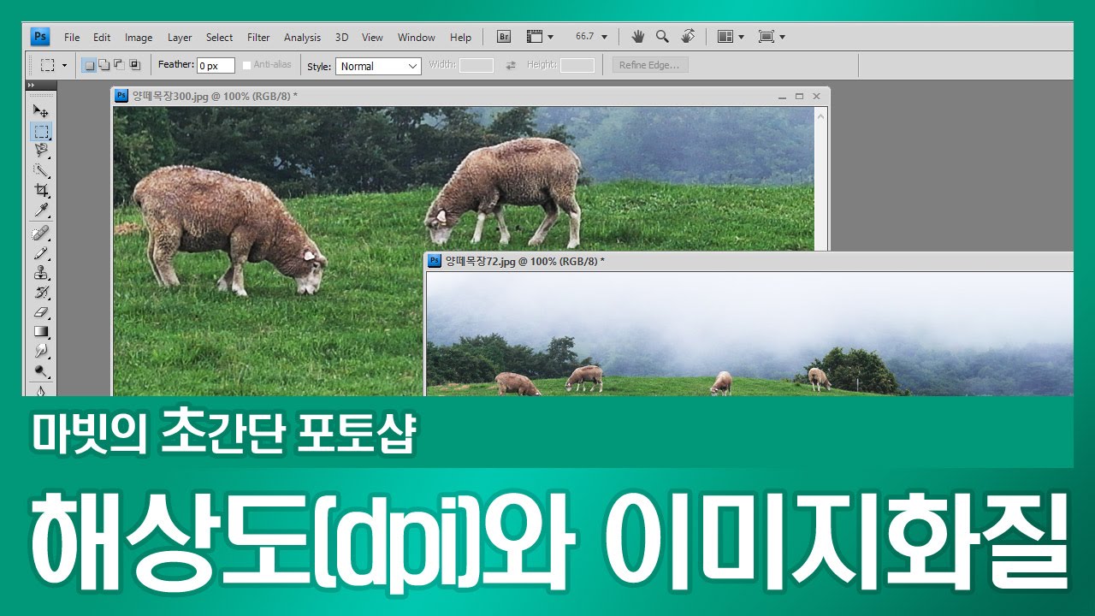Open the Style dropdown set to Normal
The height and width of the screenshot is (616, 1095).
point(378,66)
